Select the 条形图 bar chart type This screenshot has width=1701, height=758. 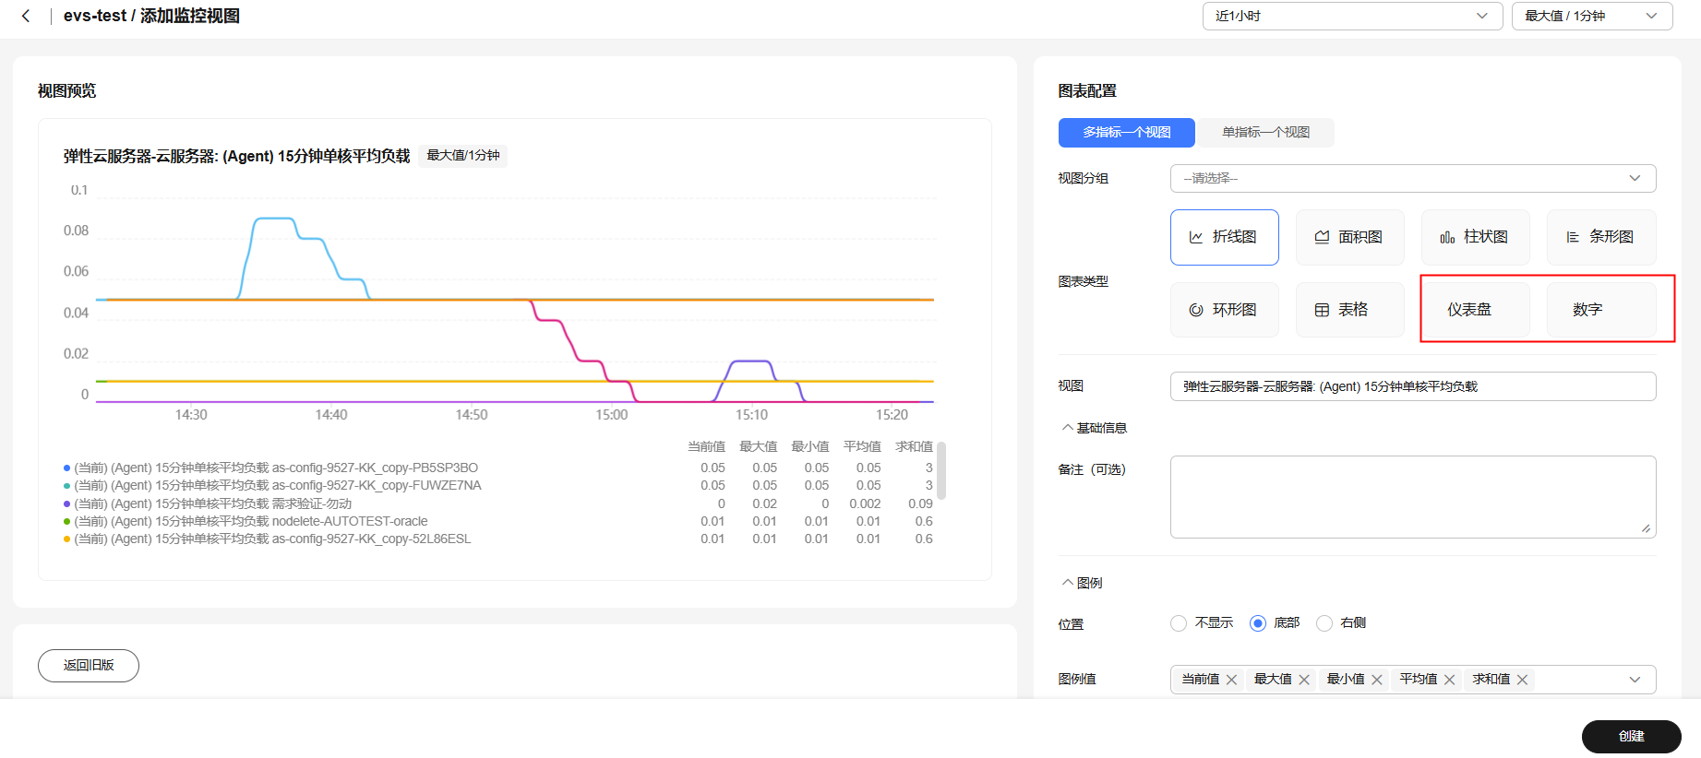[x=1601, y=237]
